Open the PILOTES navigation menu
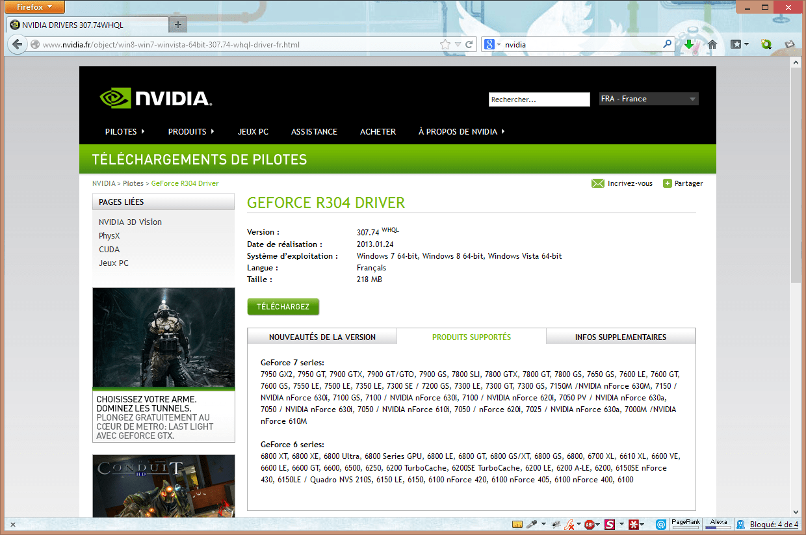Viewport: 806px width, 535px height. click(x=125, y=131)
